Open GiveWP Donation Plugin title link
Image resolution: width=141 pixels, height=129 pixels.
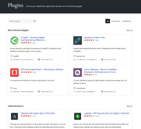[x=33, y=39]
